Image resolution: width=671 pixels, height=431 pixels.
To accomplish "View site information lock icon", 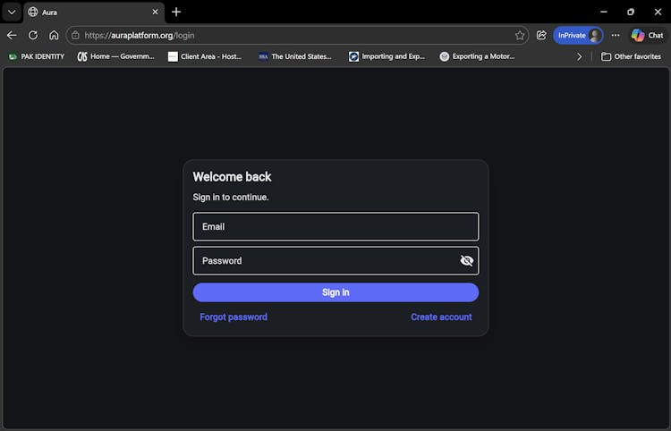I will (x=76, y=36).
